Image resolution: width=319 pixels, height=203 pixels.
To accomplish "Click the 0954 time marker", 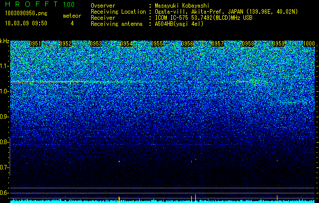I will tap(126, 44).
